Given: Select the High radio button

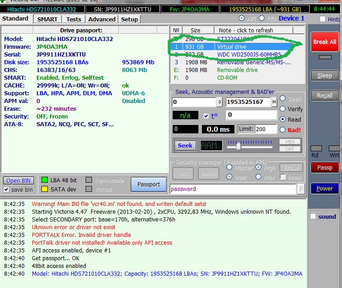Looking at the screenshot, I should [x=259, y=167].
